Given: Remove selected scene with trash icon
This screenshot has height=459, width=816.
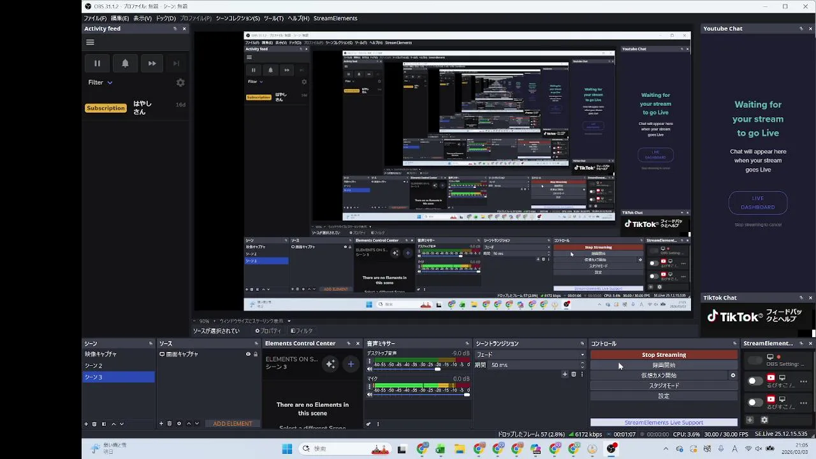Looking at the screenshot, I should (x=94, y=424).
